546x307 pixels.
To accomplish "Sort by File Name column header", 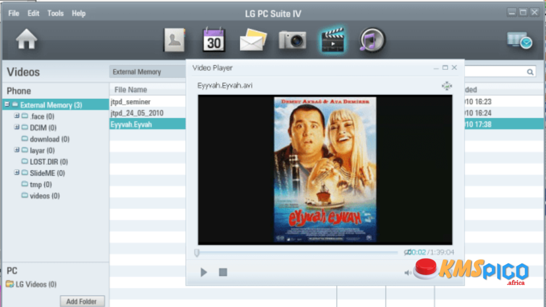I will click(131, 90).
